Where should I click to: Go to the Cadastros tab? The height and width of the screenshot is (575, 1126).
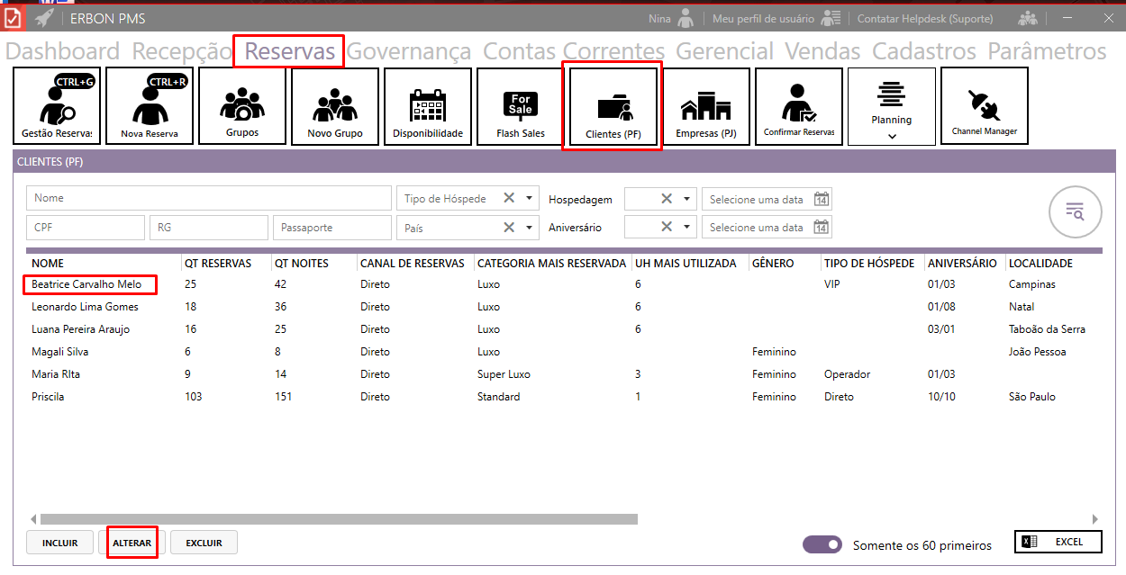tap(924, 51)
